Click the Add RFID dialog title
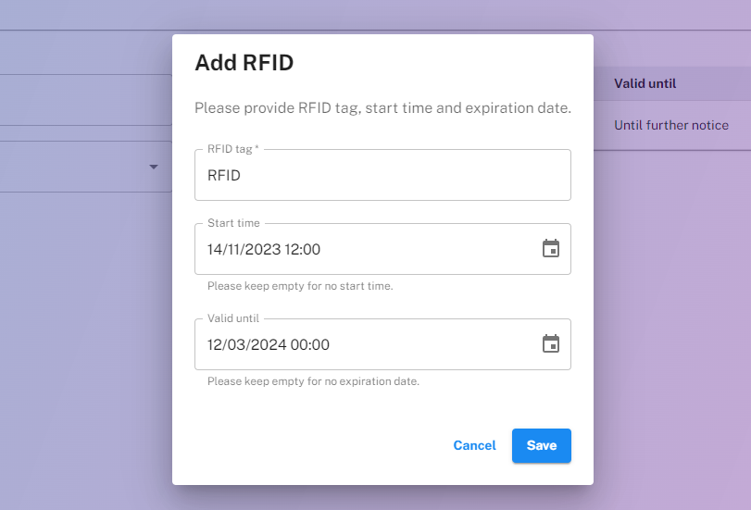Image resolution: width=751 pixels, height=510 pixels. click(x=244, y=63)
